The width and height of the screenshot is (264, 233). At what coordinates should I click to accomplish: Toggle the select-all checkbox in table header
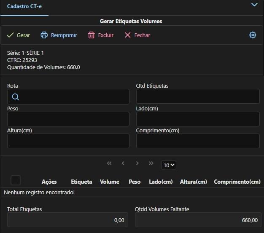tap(16, 180)
